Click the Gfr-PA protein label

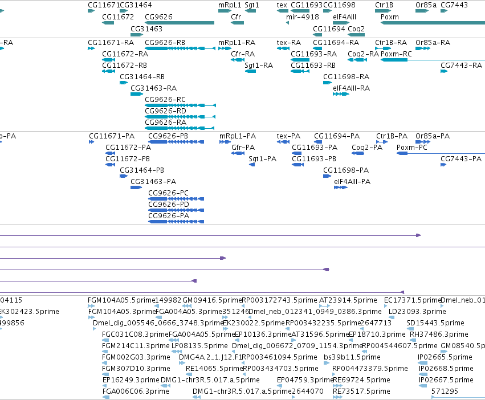(x=243, y=147)
